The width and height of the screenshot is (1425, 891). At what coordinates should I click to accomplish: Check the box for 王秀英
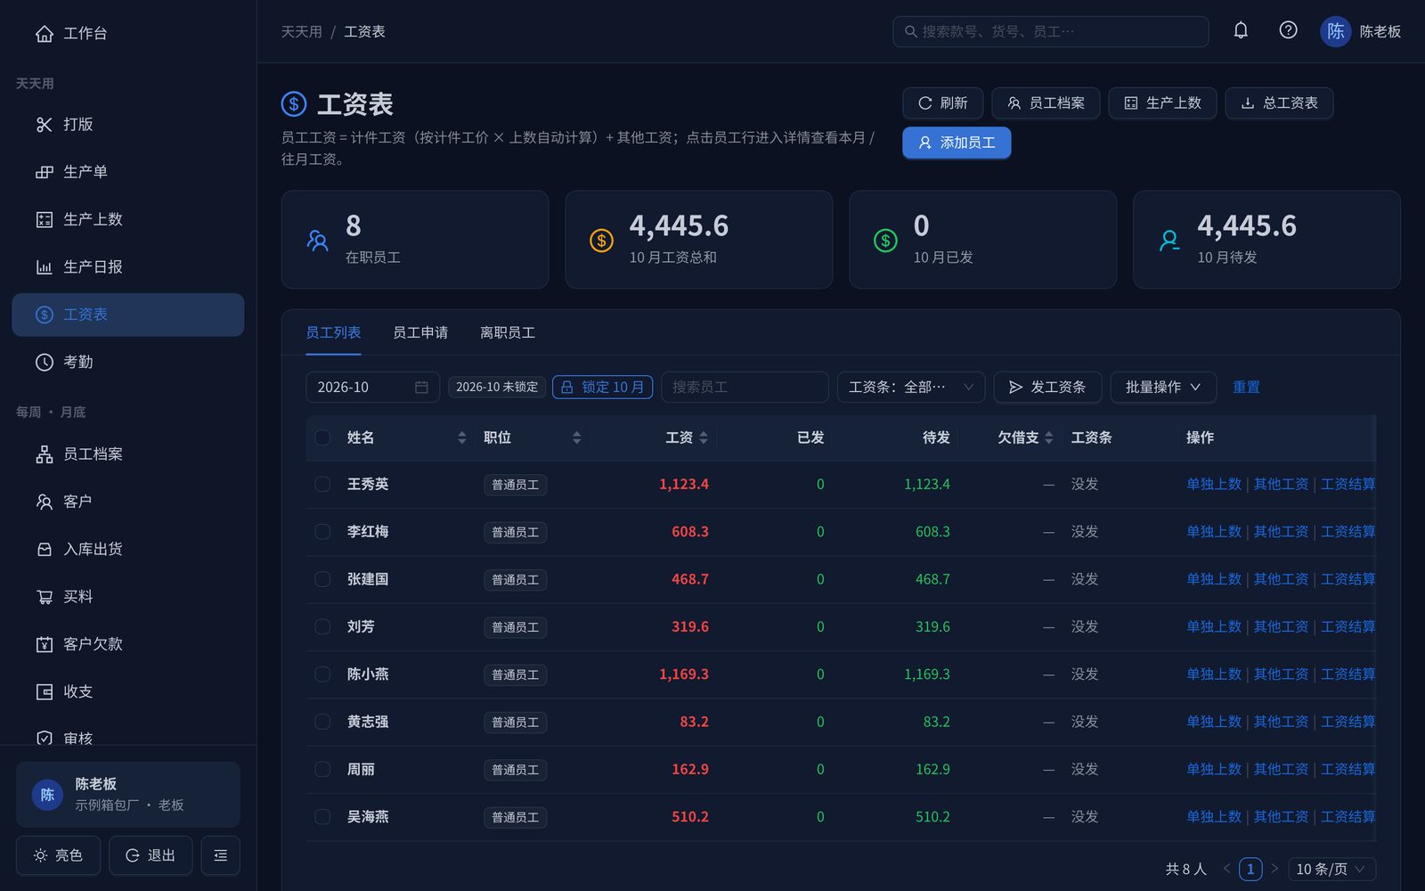point(322,484)
